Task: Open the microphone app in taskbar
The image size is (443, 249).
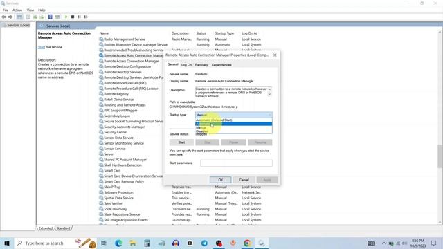Action: (x=233, y=243)
